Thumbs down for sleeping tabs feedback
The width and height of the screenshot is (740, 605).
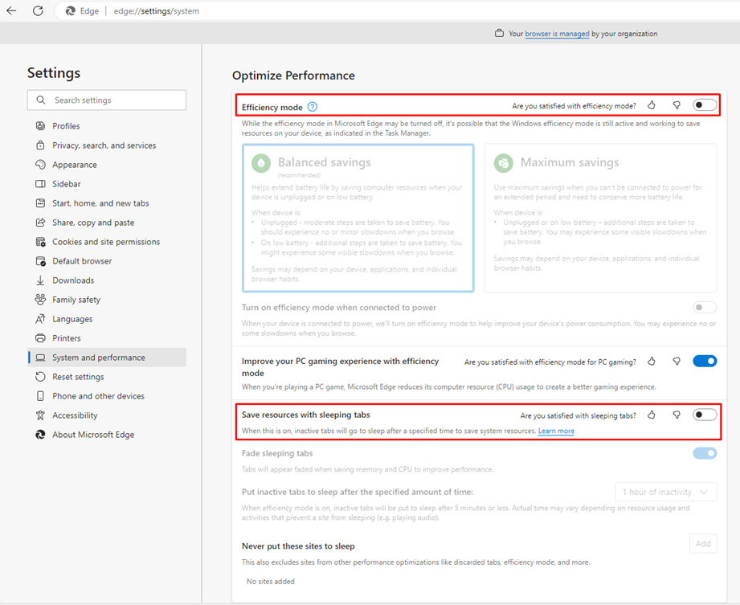pos(677,415)
